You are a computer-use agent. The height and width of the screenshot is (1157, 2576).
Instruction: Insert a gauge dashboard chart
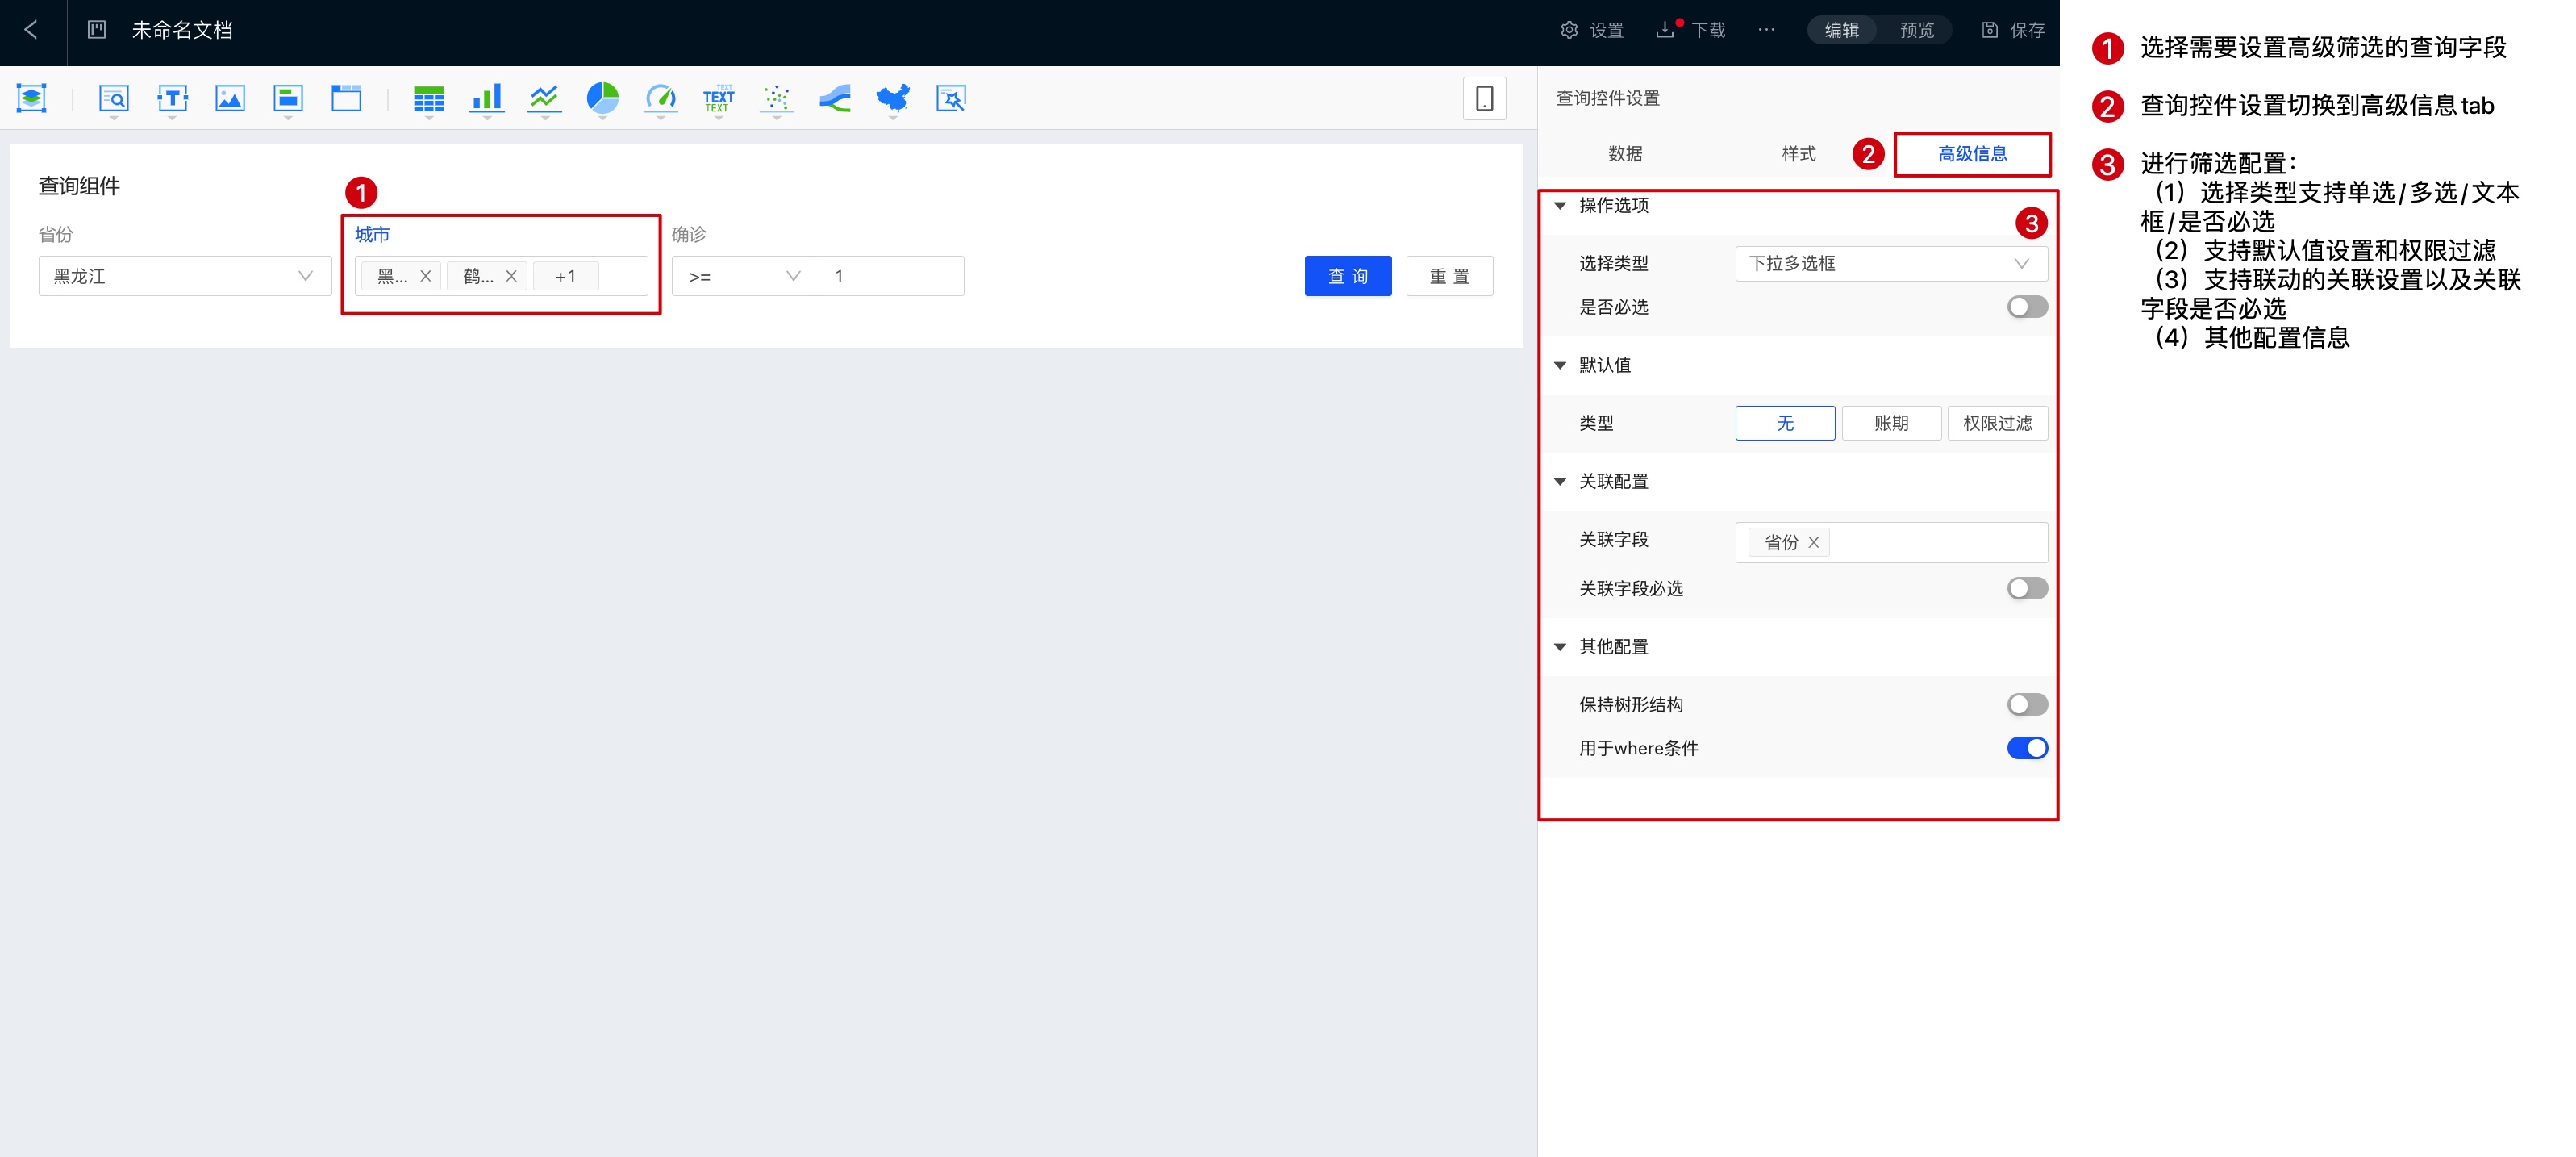[661, 98]
